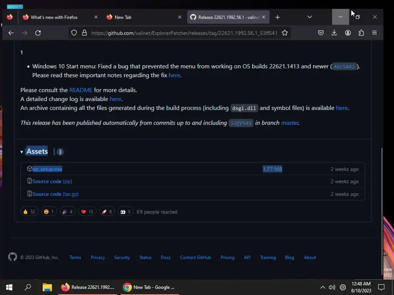Screen dimensions: 394x295
Task: Open About footer link
Action: 310,257
